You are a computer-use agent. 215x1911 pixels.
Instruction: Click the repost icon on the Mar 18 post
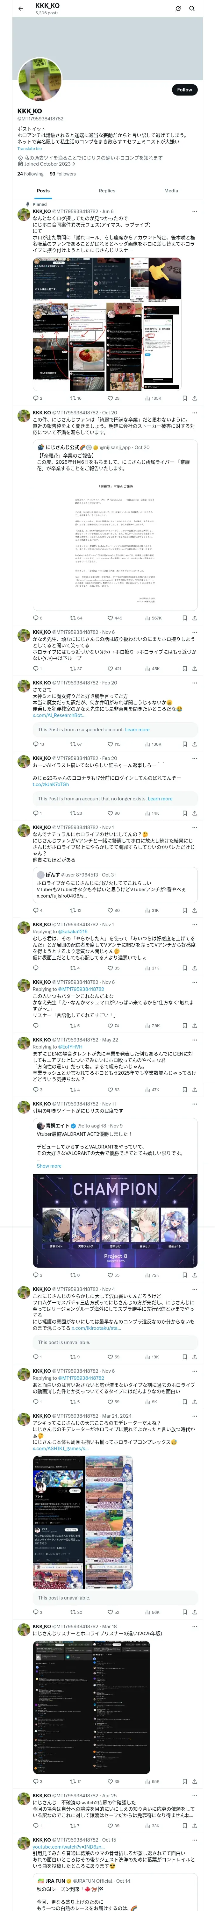pyautogui.click(x=73, y=1781)
